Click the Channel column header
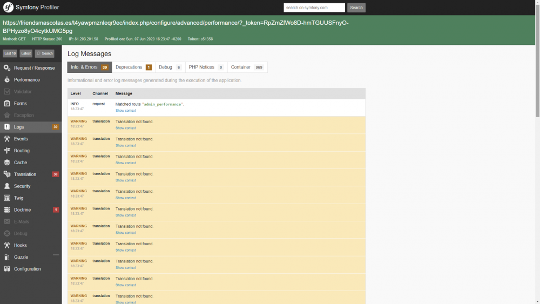 coord(100,93)
